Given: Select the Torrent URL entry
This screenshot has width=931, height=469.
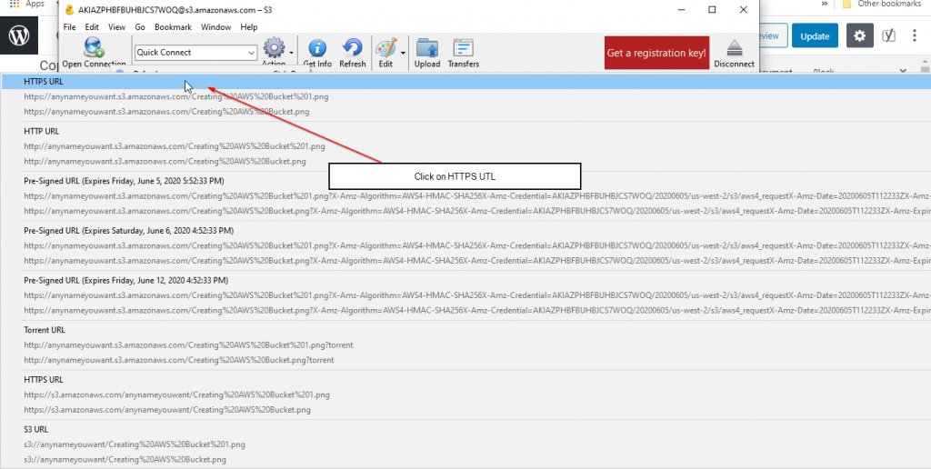Looking at the screenshot, I should (45, 330).
